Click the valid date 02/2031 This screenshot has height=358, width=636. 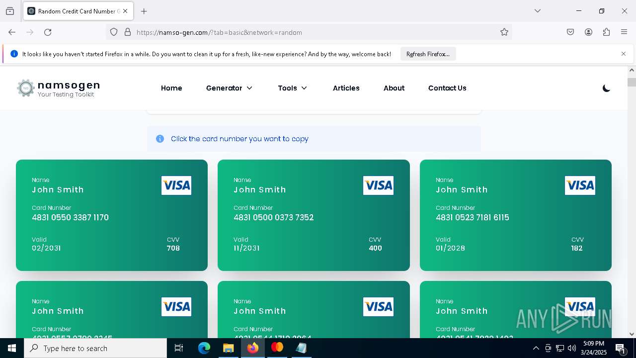pyautogui.click(x=46, y=248)
